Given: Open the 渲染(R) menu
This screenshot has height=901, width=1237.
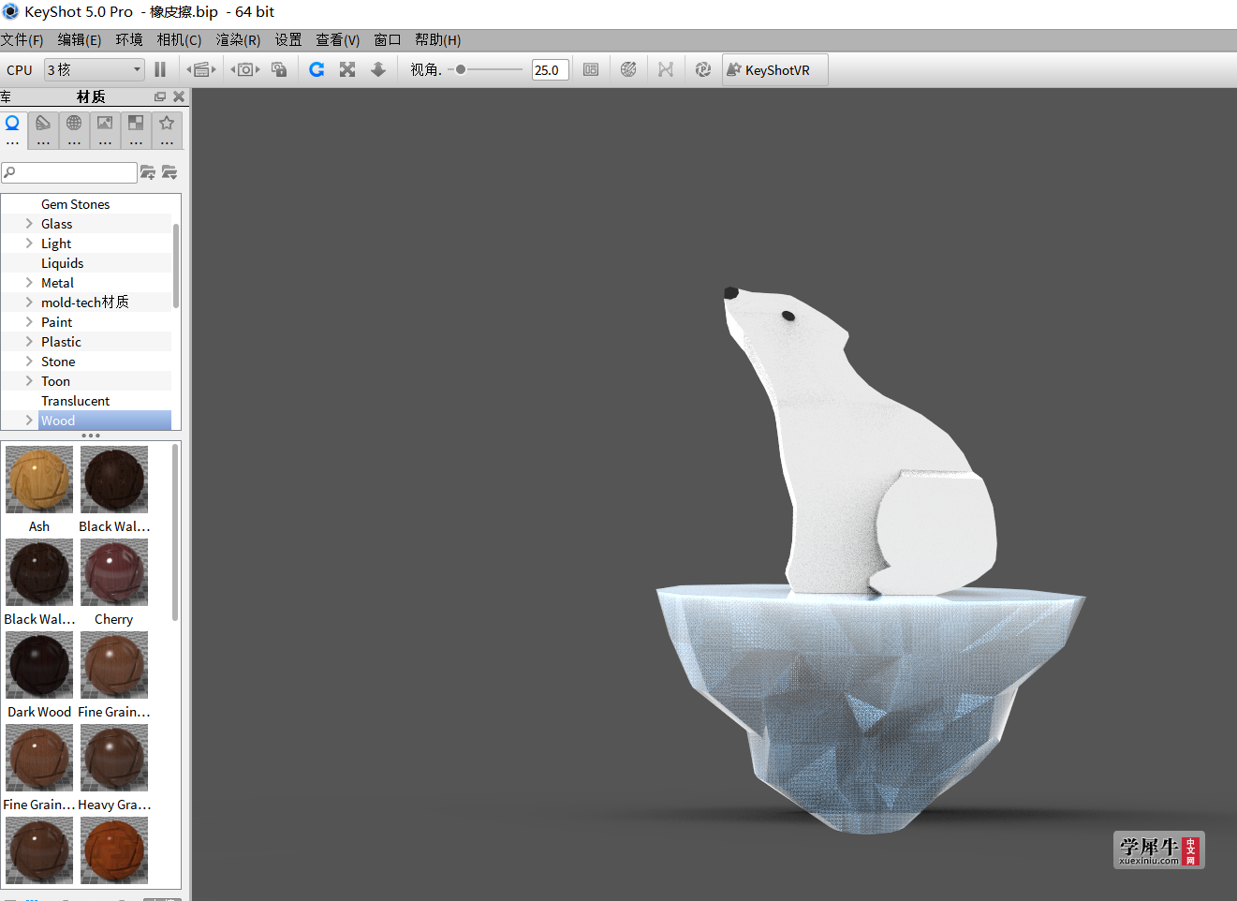Looking at the screenshot, I should click(238, 39).
